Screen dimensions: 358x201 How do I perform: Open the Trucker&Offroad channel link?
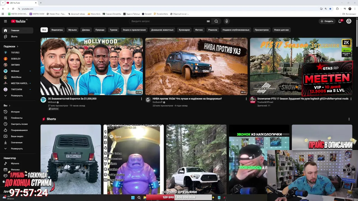265,102
